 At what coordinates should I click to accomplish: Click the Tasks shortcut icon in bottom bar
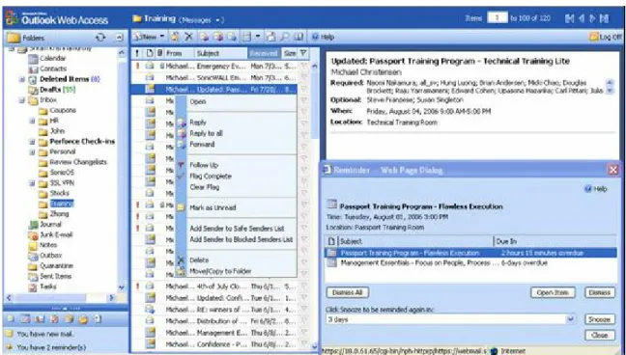pos(54,319)
